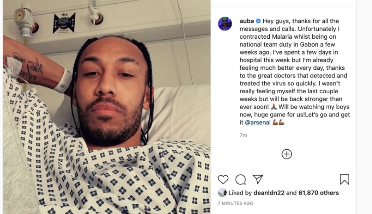Click the auba username link
Viewport: 372px width, 214px height.
(247, 21)
